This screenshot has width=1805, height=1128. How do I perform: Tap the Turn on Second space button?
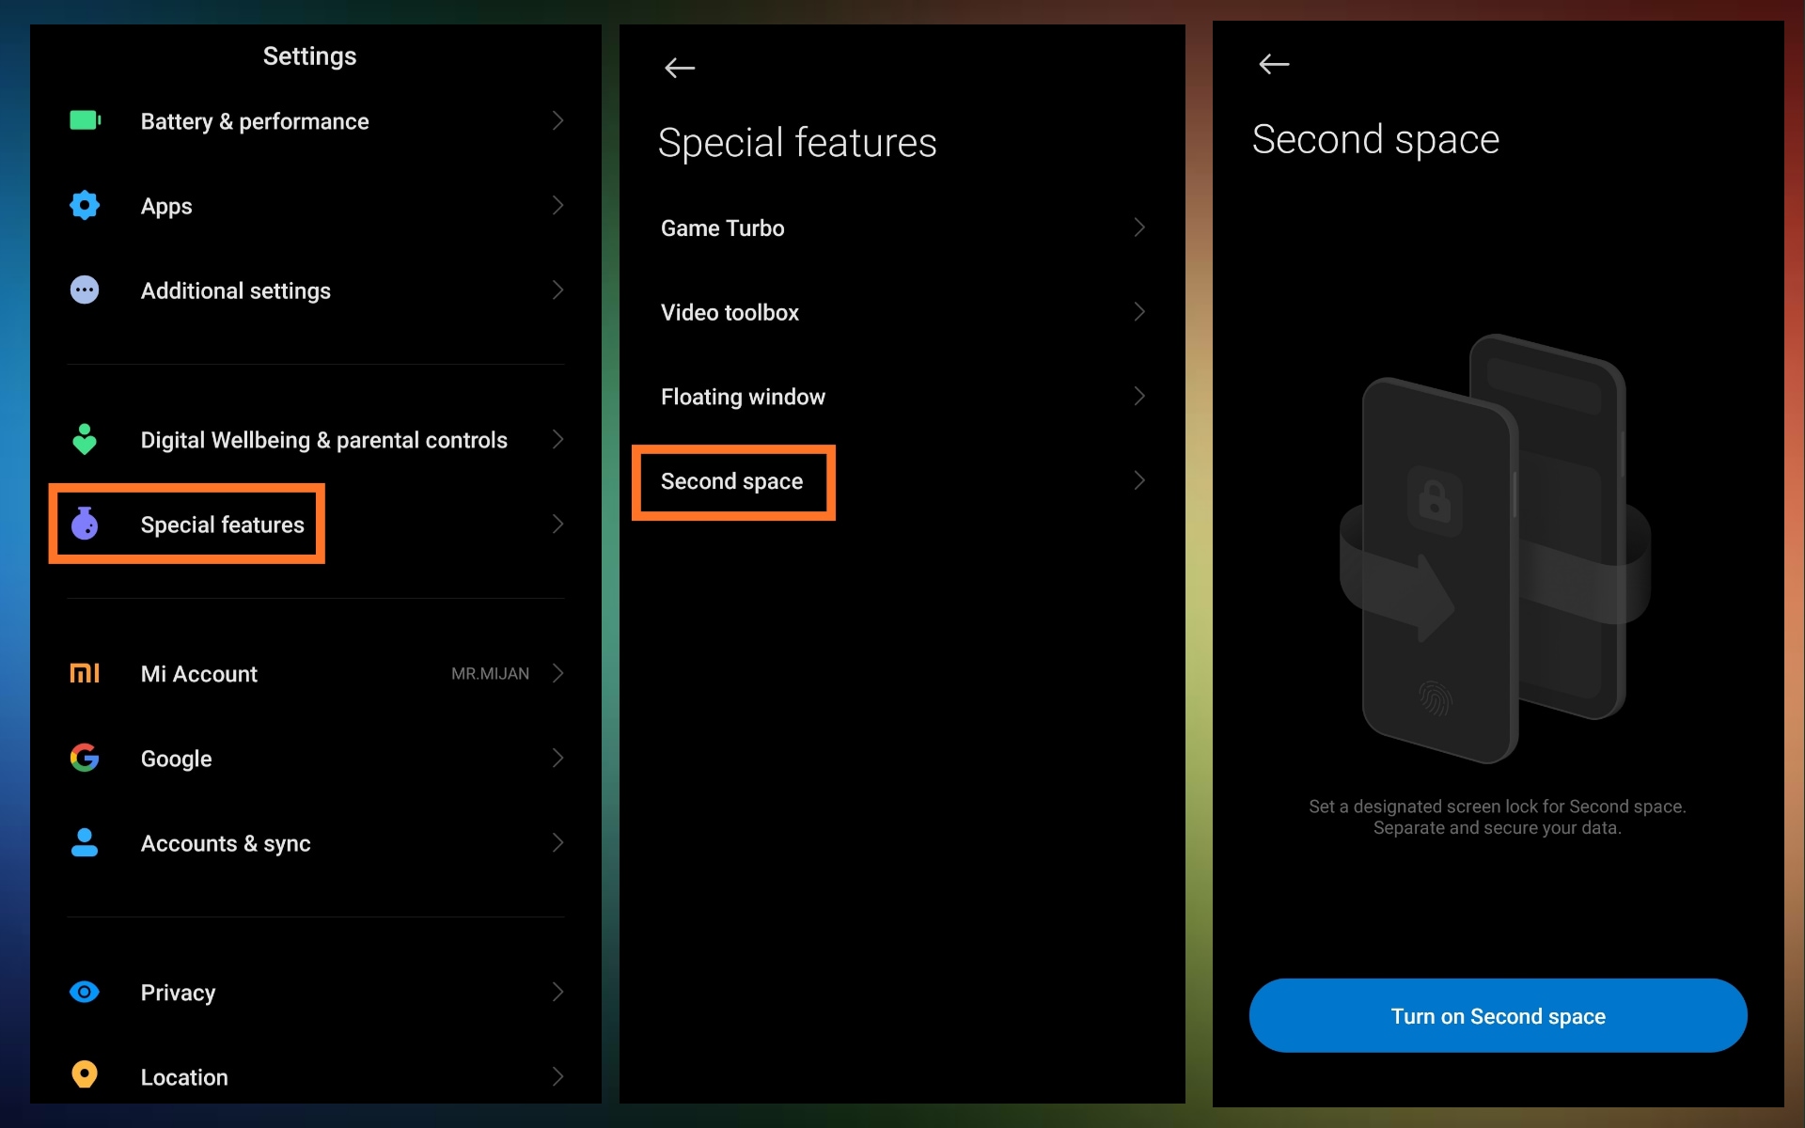1498,1015
